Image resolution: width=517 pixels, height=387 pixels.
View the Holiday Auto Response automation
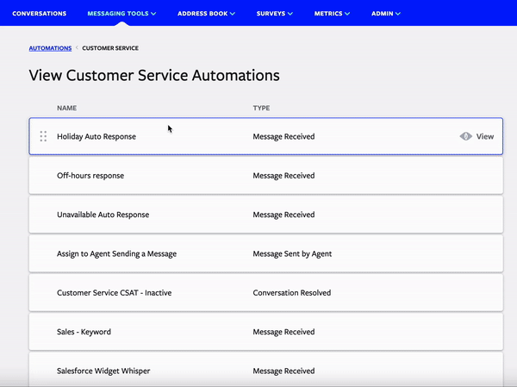(484, 136)
